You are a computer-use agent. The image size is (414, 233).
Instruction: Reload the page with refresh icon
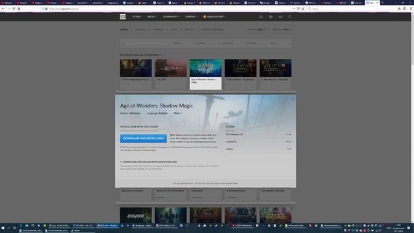[x=14, y=8]
